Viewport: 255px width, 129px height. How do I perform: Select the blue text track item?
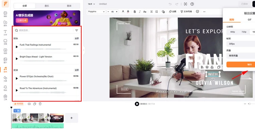pos(17,111)
